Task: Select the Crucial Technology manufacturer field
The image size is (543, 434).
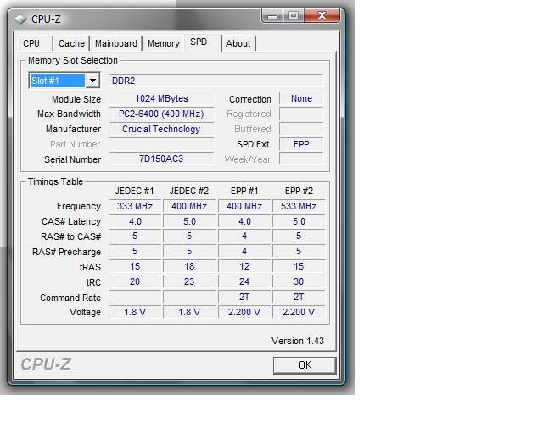Action: [161, 129]
